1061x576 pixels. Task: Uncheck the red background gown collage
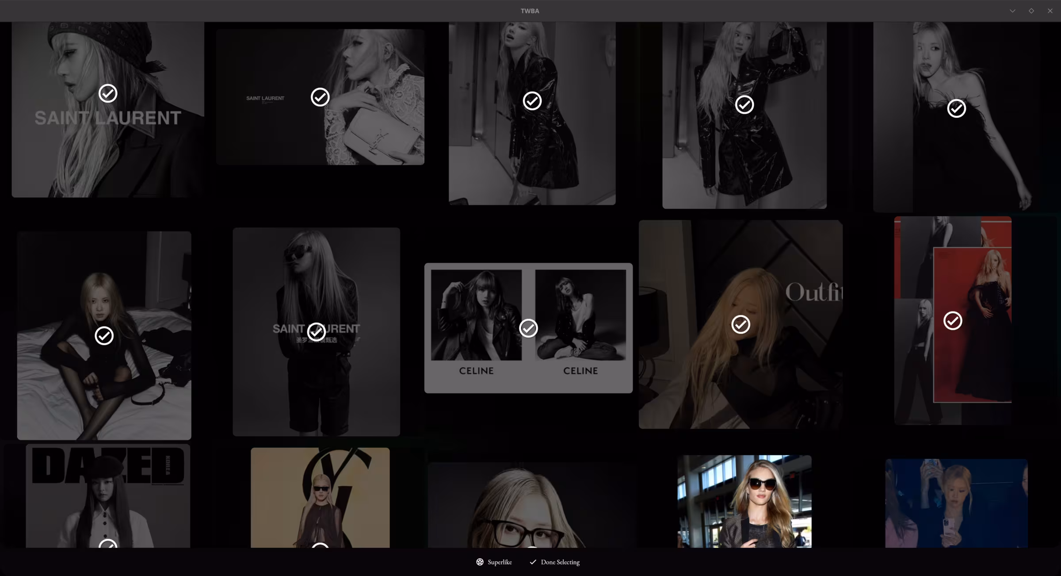coord(953,321)
